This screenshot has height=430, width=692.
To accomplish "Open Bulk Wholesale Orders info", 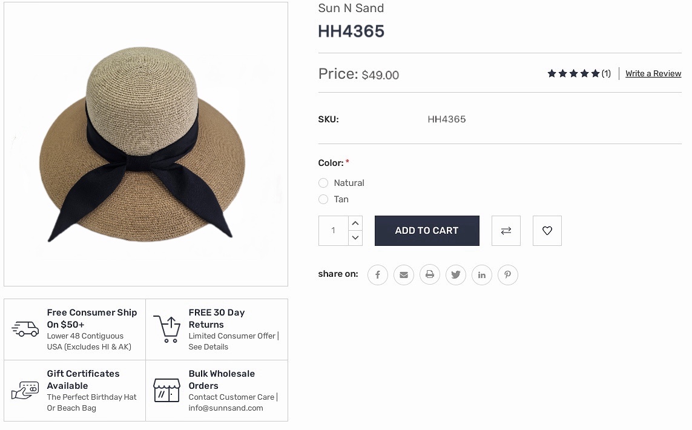I will click(x=217, y=391).
